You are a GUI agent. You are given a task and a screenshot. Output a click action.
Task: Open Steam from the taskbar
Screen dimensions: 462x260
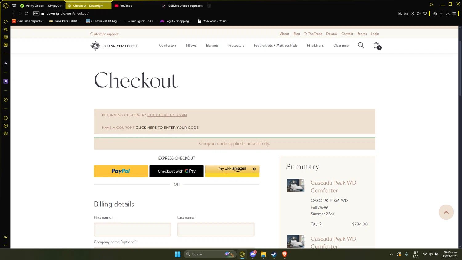pyautogui.click(x=274, y=254)
